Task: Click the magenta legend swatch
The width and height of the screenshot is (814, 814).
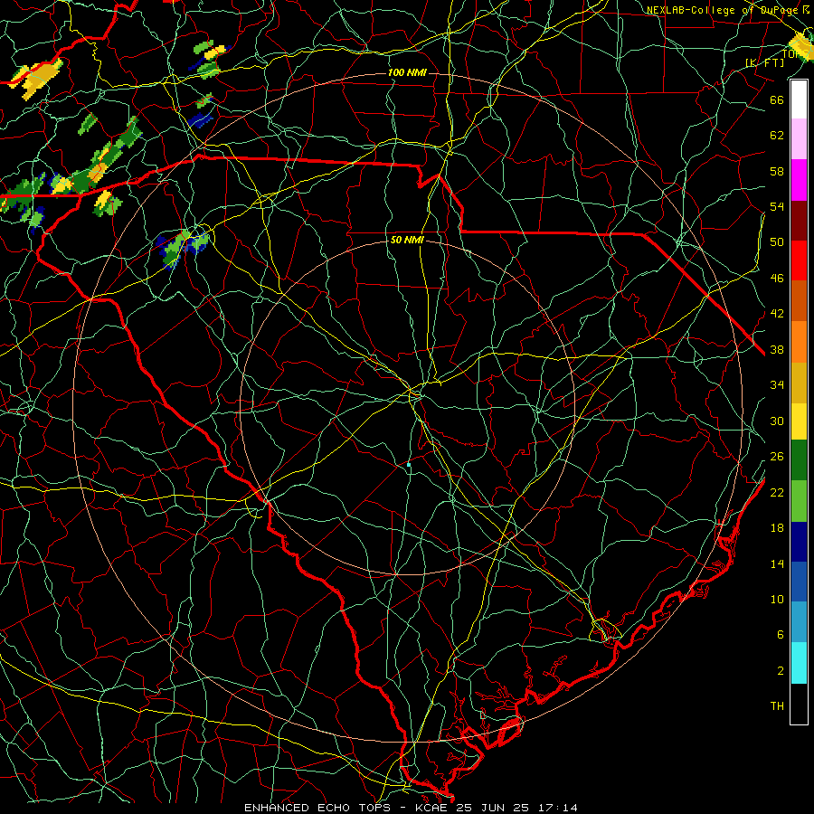Action: [799, 180]
